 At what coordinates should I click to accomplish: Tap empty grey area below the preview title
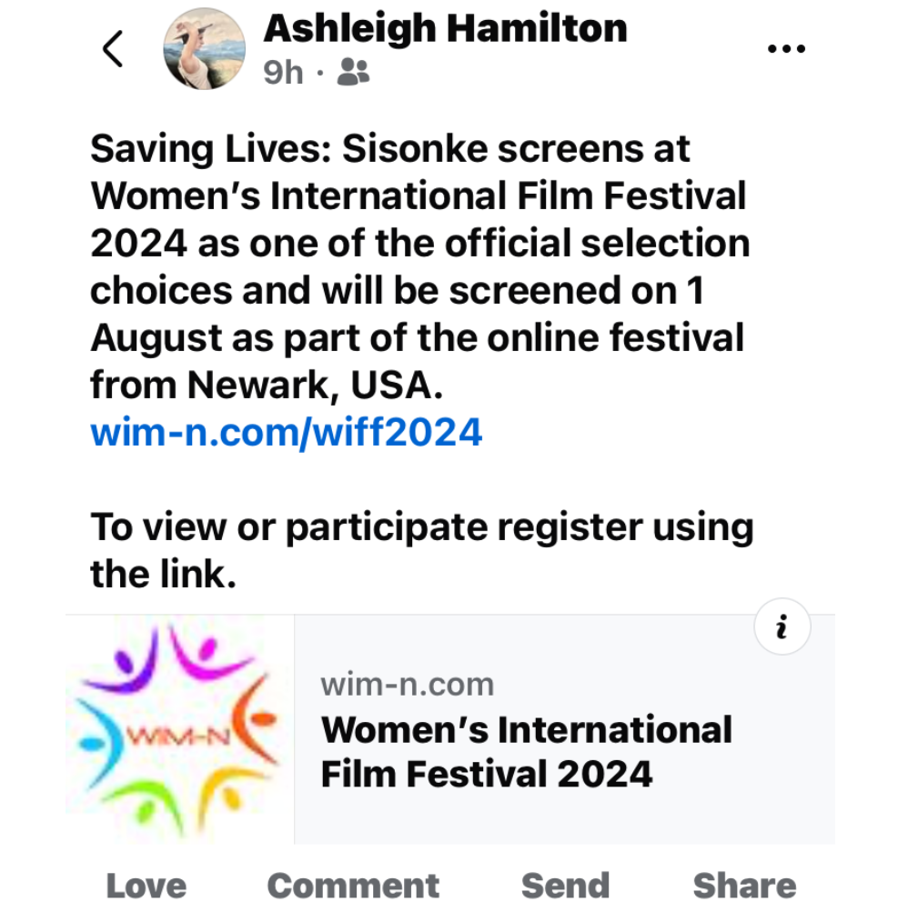pos(564,818)
